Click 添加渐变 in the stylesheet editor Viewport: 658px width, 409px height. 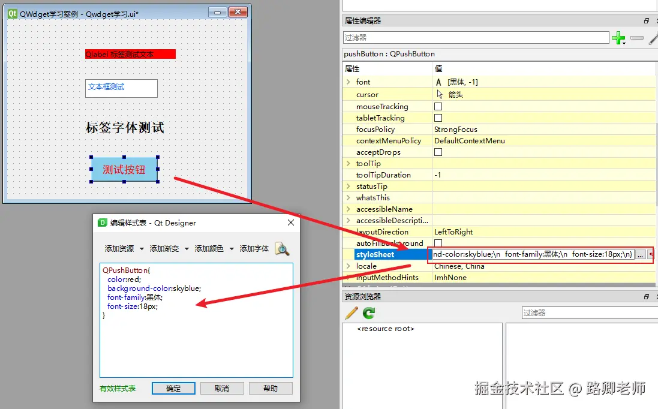tap(164, 249)
